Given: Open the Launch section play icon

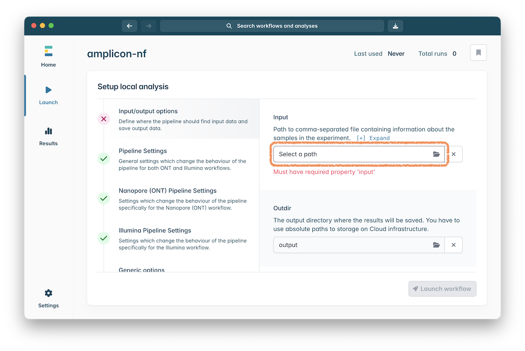Looking at the screenshot, I should (48, 90).
